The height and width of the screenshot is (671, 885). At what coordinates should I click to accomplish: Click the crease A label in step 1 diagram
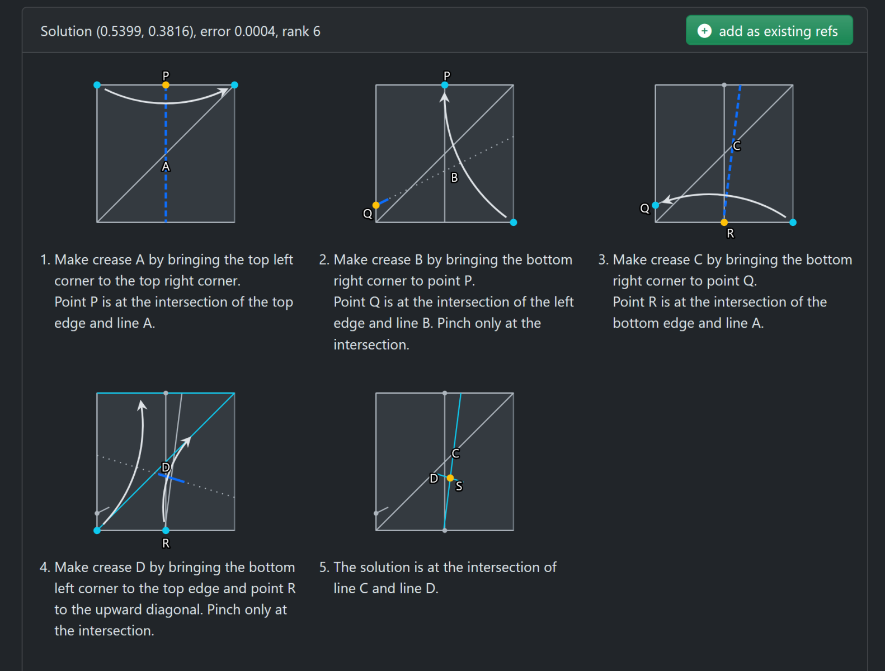166,167
